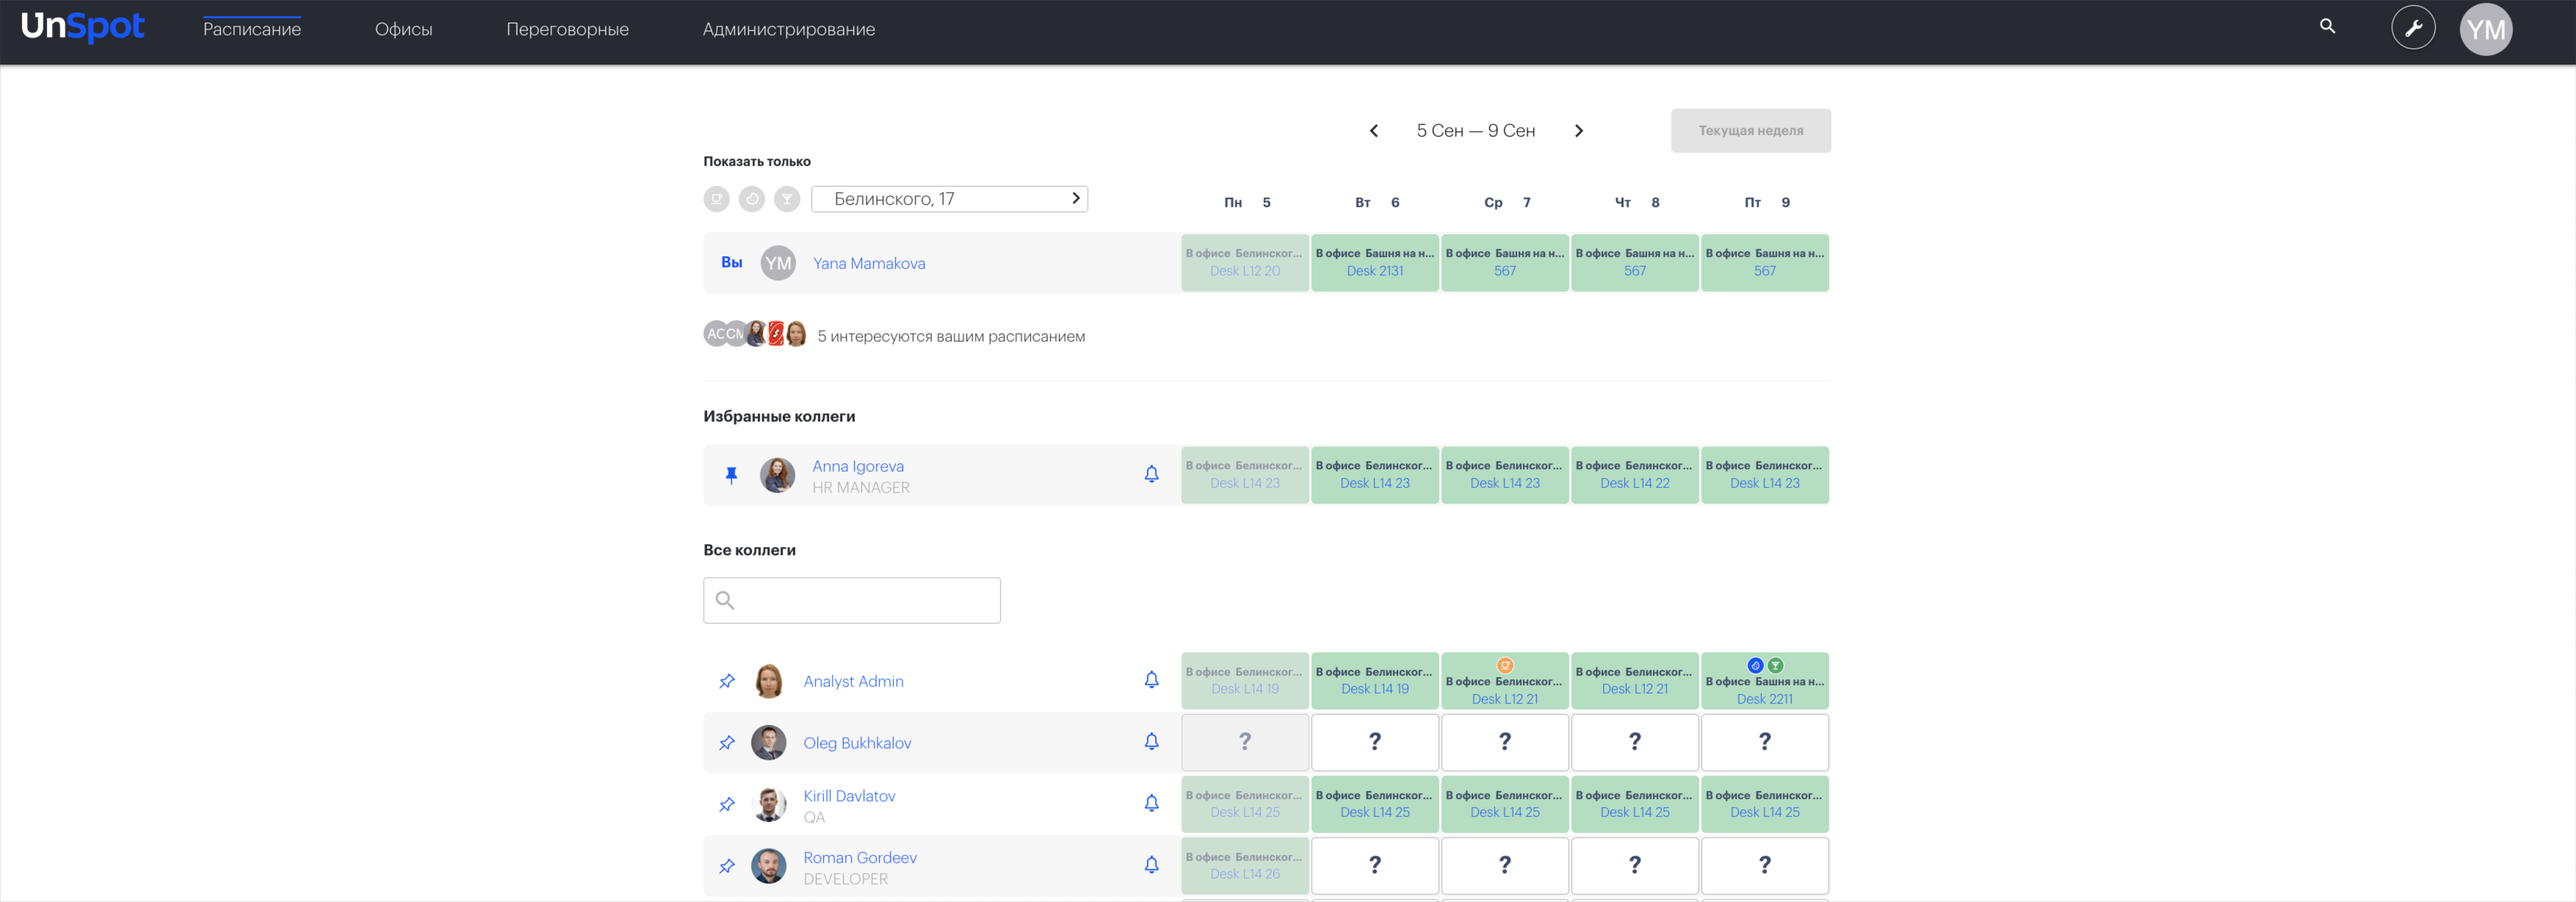2576x902 pixels.
Task: Go to previous week arrow
Action: tap(1374, 131)
